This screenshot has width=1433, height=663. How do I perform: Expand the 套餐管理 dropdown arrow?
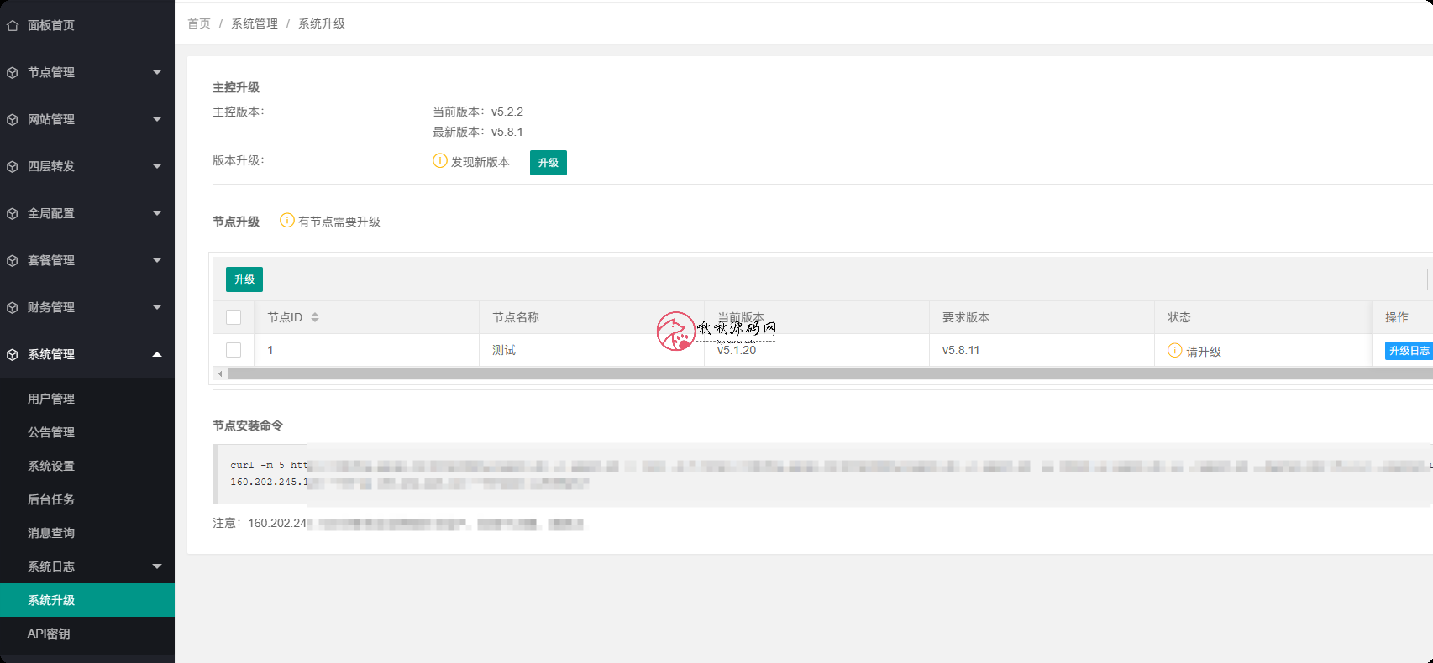click(157, 260)
